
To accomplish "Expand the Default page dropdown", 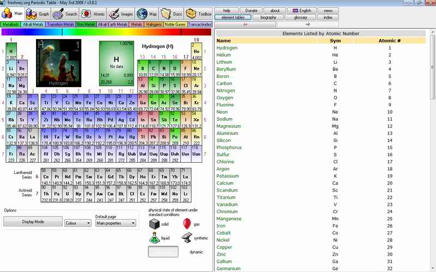I will pyautogui.click(x=116, y=223).
